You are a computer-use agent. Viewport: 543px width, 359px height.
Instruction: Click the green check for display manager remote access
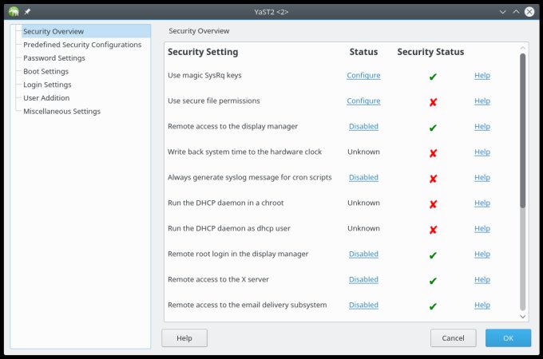pos(433,128)
